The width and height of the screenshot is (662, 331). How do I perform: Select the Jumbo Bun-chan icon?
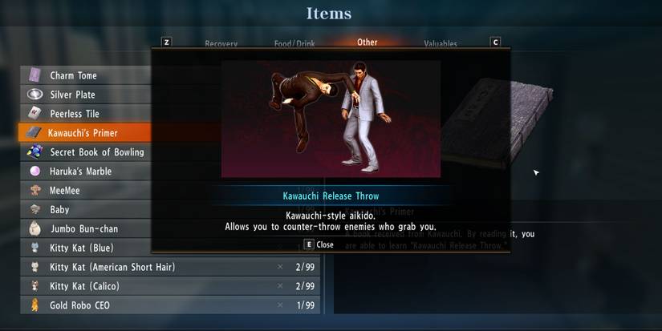pos(35,228)
